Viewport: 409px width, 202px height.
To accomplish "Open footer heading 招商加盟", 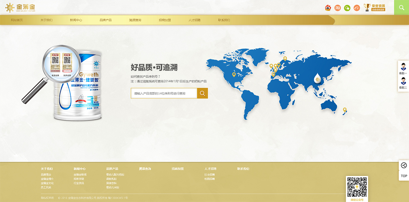I will [x=178, y=169].
